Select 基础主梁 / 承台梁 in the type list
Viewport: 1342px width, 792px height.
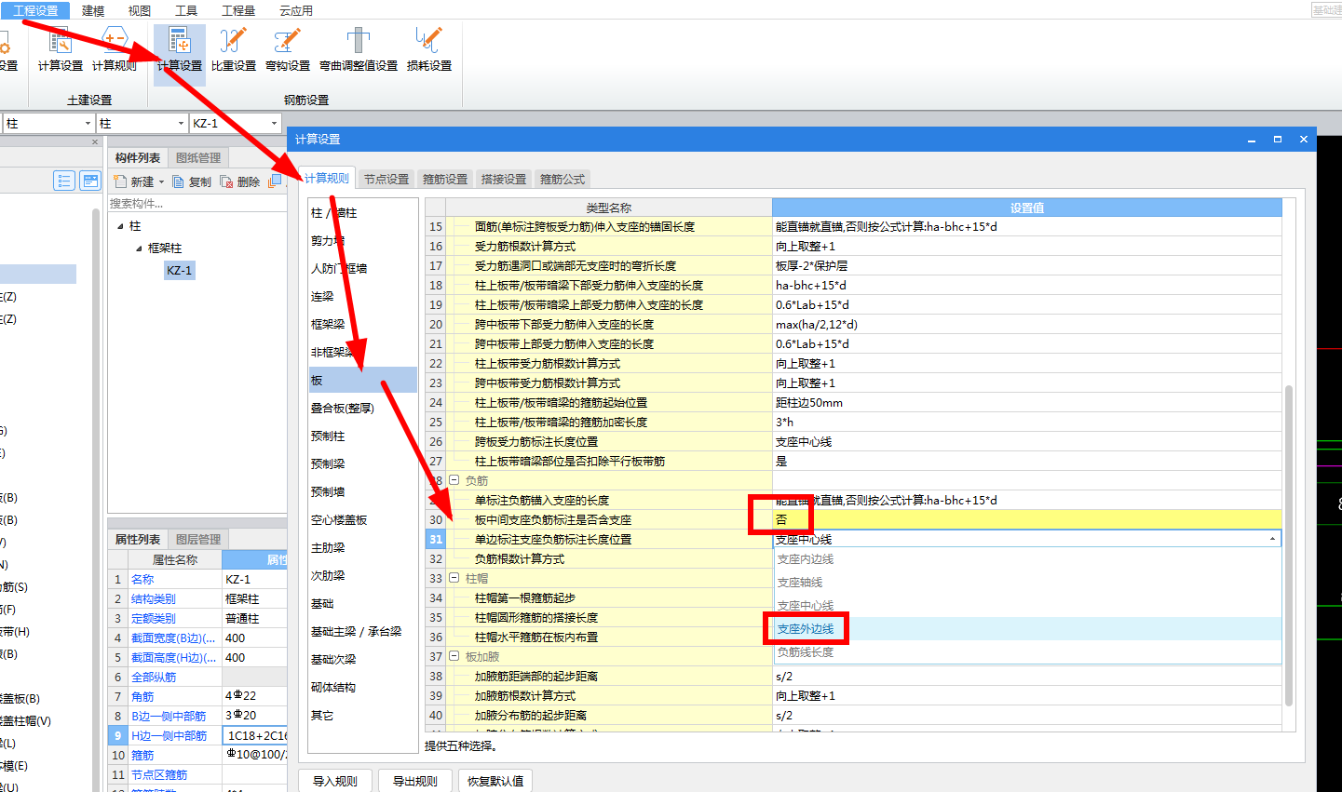tap(362, 631)
